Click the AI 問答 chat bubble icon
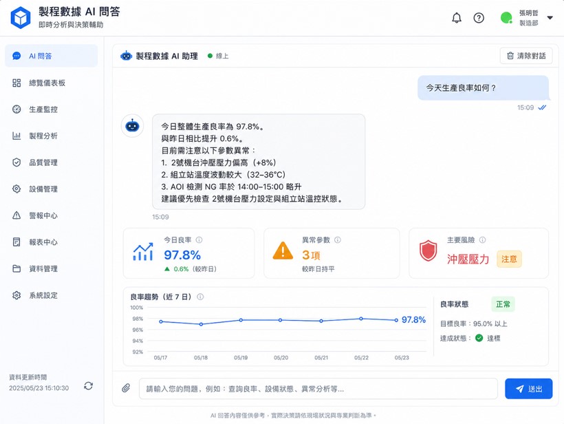The image size is (564, 424). click(x=17, y=56)
